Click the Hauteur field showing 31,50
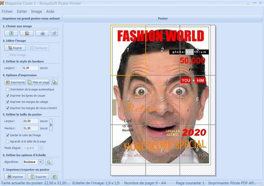Viewport: 264px width, 186px height. coord(30,128)
